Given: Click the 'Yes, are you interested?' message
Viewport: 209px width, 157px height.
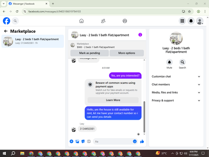Looking at the screenshot, I should click(x=125, y=75).
